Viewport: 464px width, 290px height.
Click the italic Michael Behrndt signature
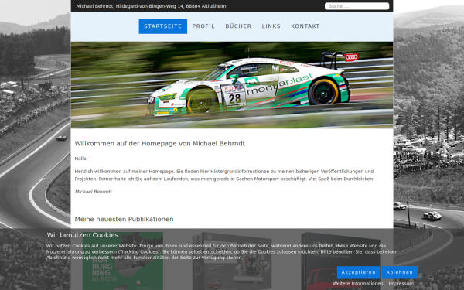tap(94, 192)
